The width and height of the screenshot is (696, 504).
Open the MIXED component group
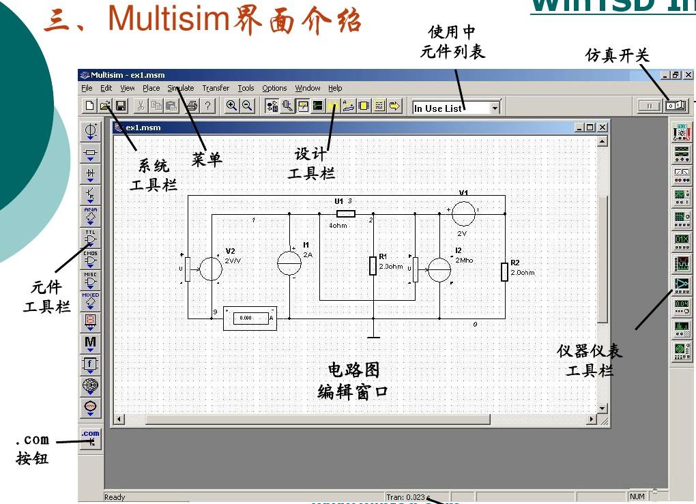click(x=91, y=301)
